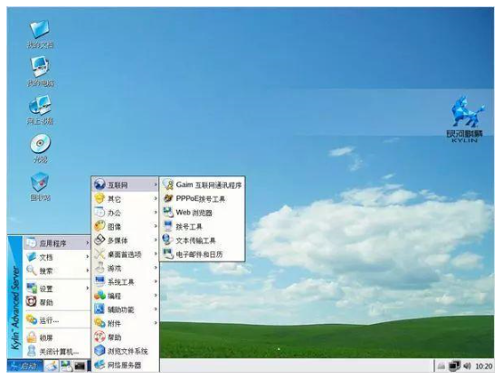502x379 pixels.
Task: Expand the 文档 submenu arrow
Action: [87, 257]
